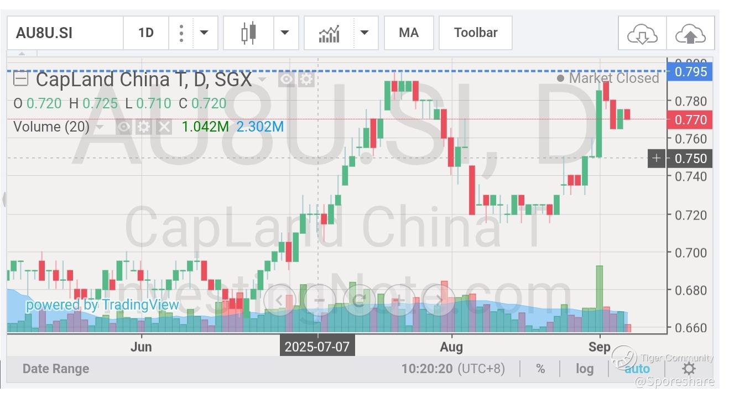Expand the indicators dropdown arrow
The height and width of the screenshot is (398, 729).
(365, 33)
